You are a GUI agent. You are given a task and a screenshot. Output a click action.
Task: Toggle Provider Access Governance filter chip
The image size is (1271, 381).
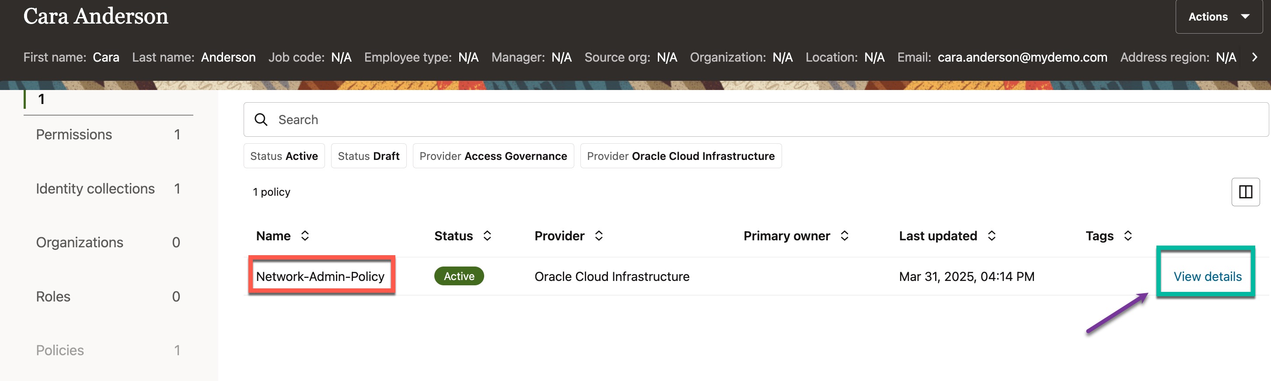492,156
